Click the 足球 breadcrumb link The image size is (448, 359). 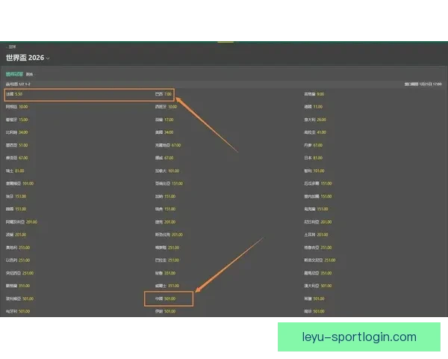click(12, 46)
